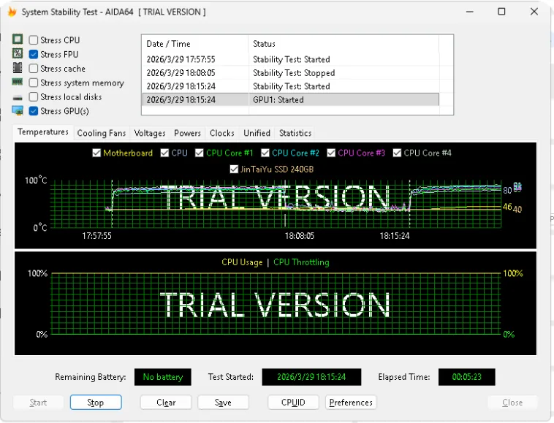
Task: Click the 17:57:55 marker on temperature graph
Action: coord(96,236)
